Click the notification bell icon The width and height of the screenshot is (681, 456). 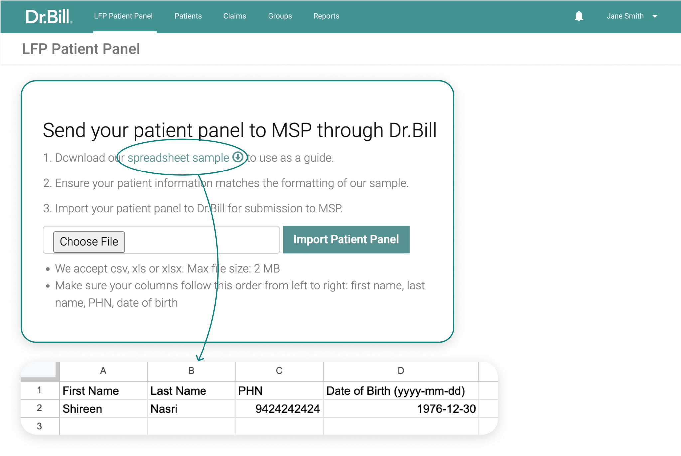(579, 16)
